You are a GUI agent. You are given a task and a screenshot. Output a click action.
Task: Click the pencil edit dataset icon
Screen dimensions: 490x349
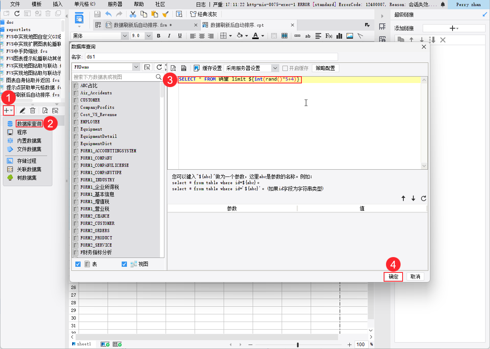23,110
